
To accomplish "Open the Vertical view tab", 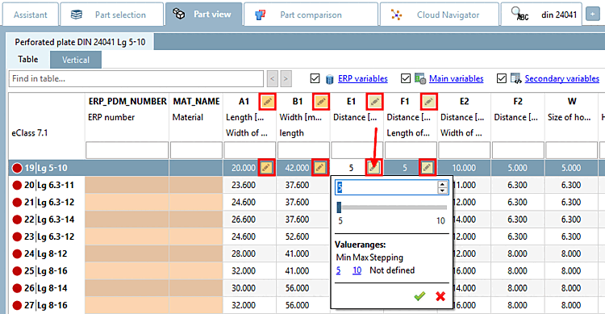I will pyautogui.click(x=76, y=60).
